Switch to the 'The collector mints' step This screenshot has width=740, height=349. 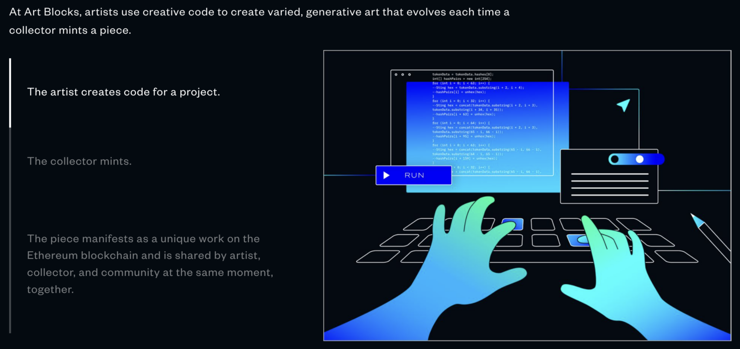pos(79,161)
